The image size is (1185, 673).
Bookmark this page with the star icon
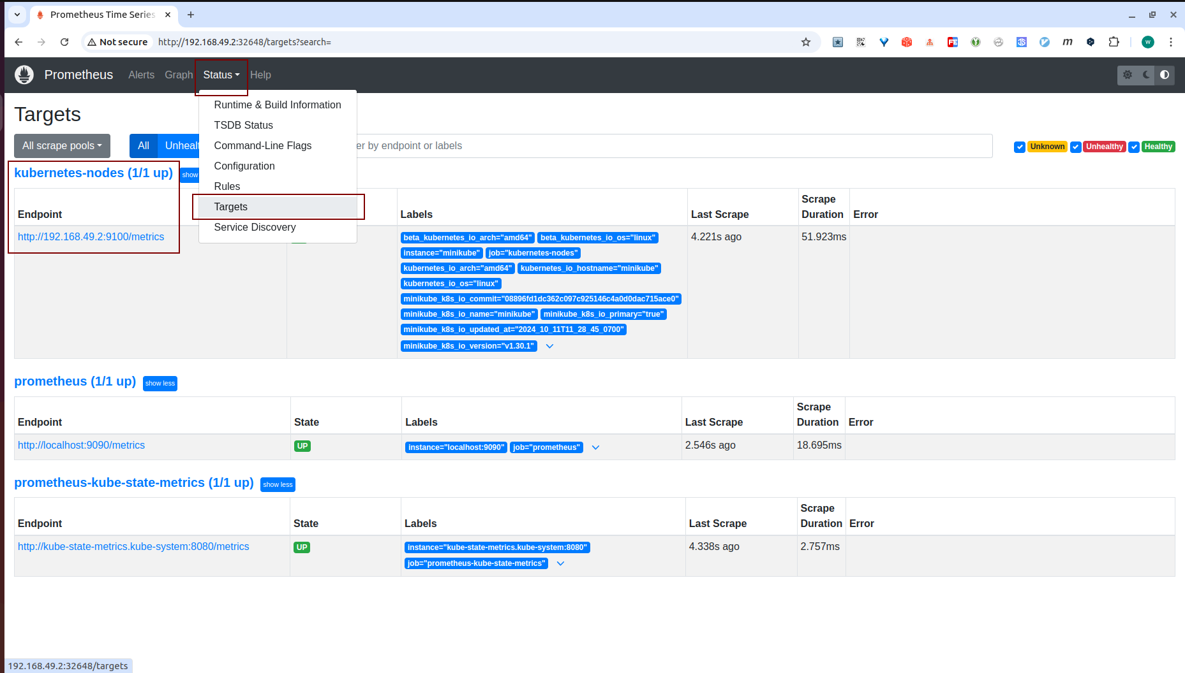tap(806, 42)
